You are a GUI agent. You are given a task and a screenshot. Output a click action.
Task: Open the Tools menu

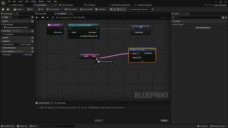[x=49, y=1]
